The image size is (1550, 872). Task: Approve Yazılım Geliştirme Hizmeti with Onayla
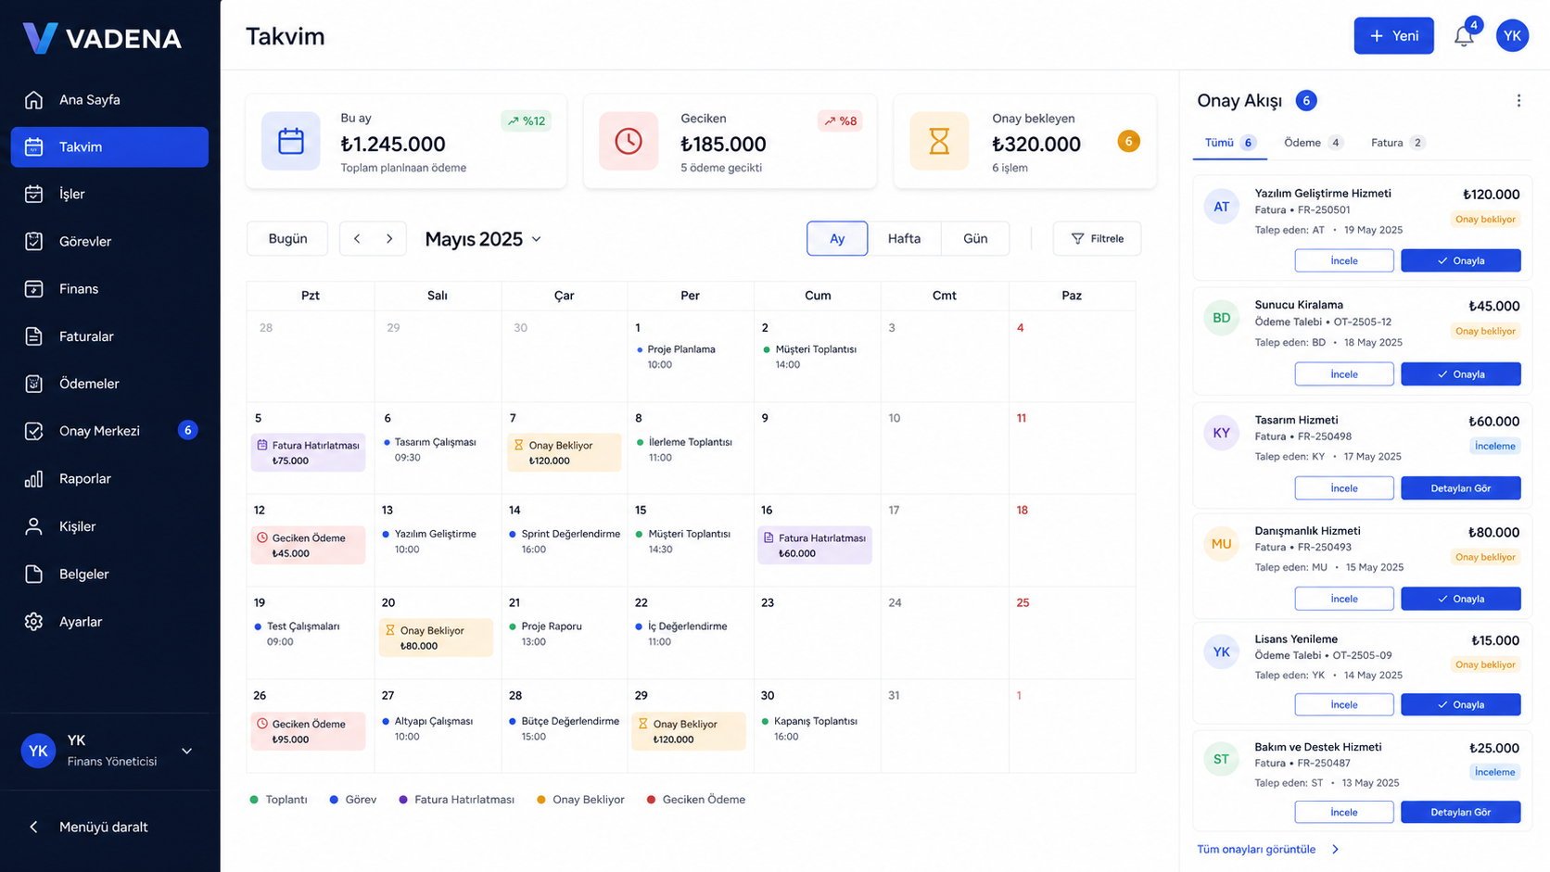coord(1460,260)
